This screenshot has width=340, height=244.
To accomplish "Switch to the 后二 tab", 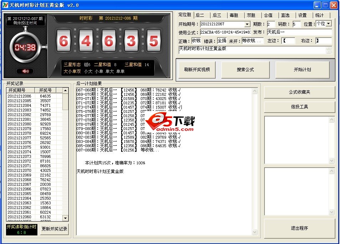I will click(x=200, y=15).
